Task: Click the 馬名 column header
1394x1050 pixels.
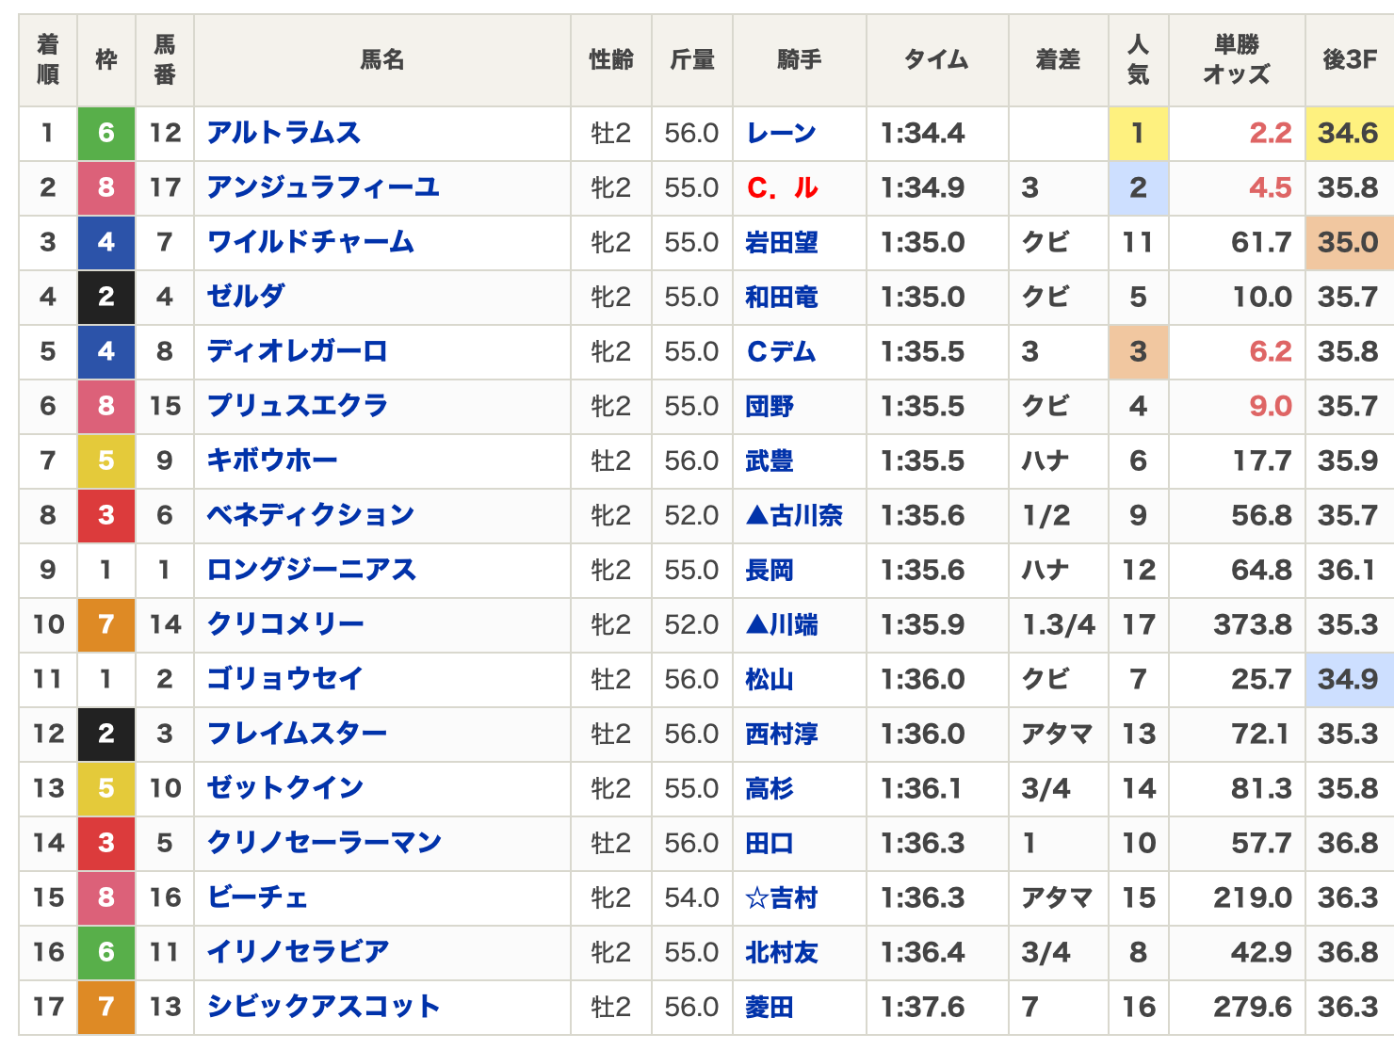Action: 381,59
